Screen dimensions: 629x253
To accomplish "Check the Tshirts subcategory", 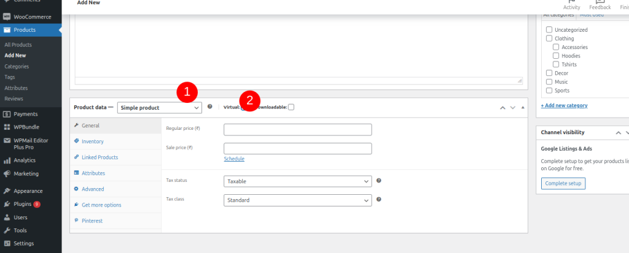I will (555, 64).
